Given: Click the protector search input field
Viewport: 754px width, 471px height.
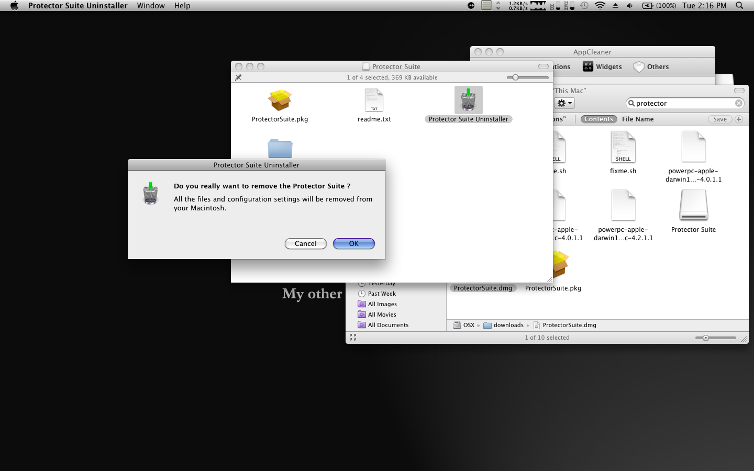Looking at the screenshot, I should [x=681, y=104].
